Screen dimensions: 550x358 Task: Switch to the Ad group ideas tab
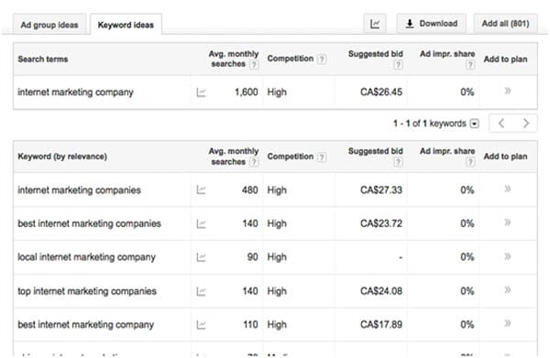(49, 25)
